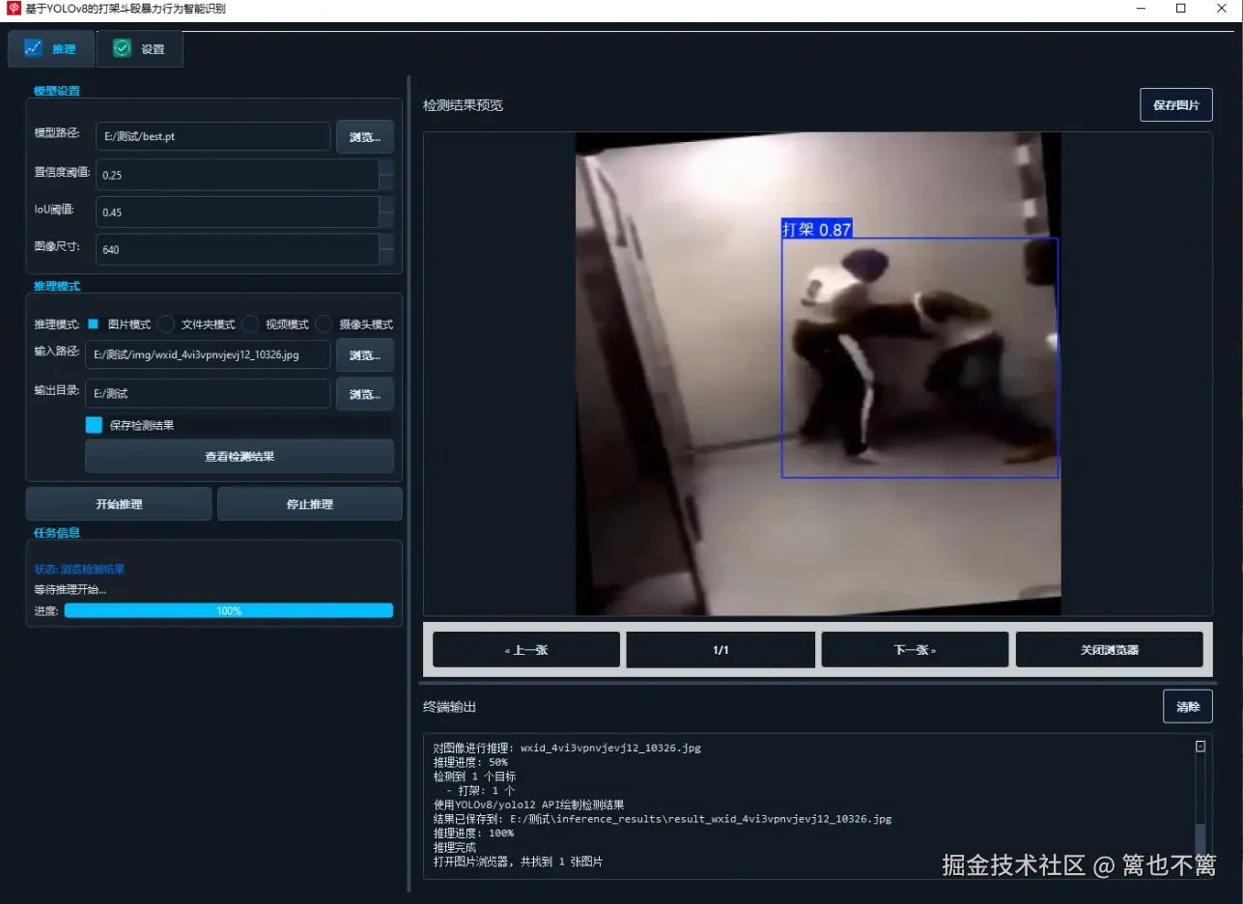
Task: Toggle the 保存检测结果 checkbox
Action: coord(94,425)
